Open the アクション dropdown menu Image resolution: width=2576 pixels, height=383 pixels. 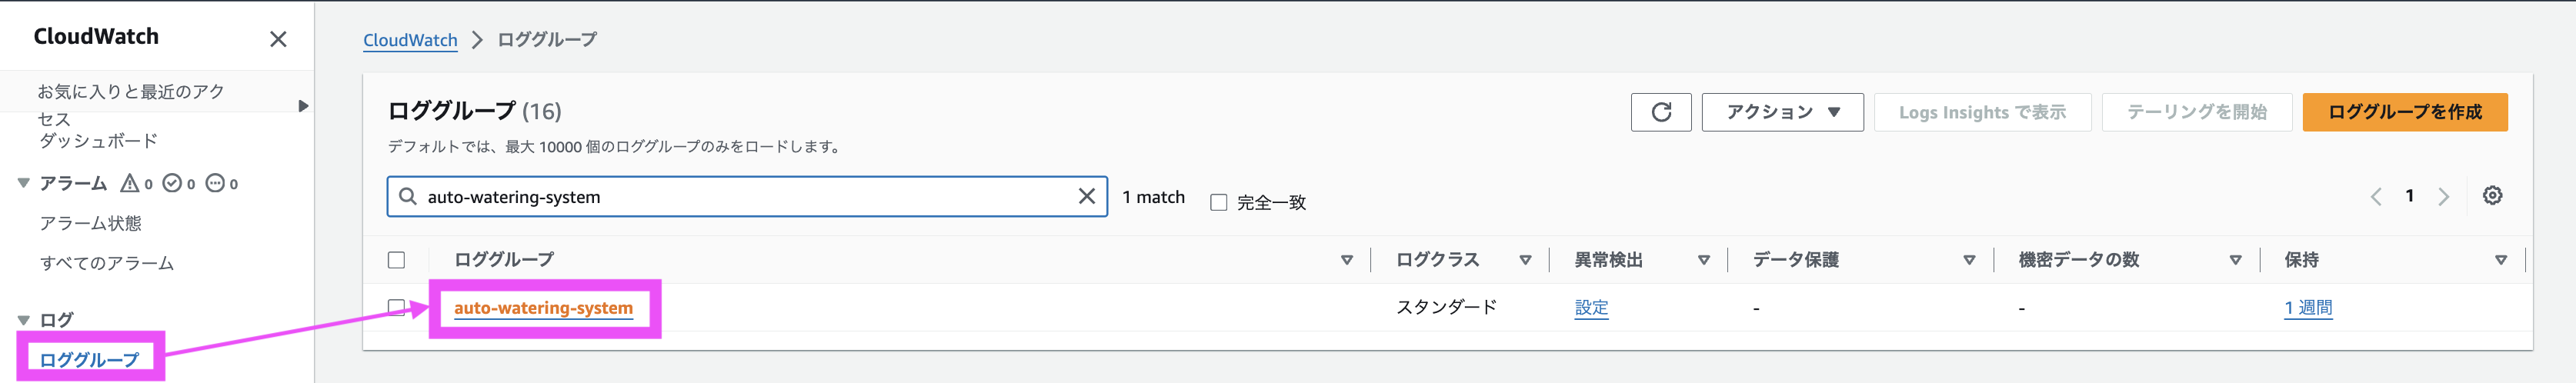pyautogui.click(x=1782, y=112)
